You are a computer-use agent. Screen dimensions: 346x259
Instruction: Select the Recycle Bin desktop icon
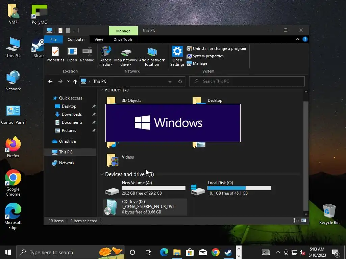pyautogui.click(x=329, y=214)
